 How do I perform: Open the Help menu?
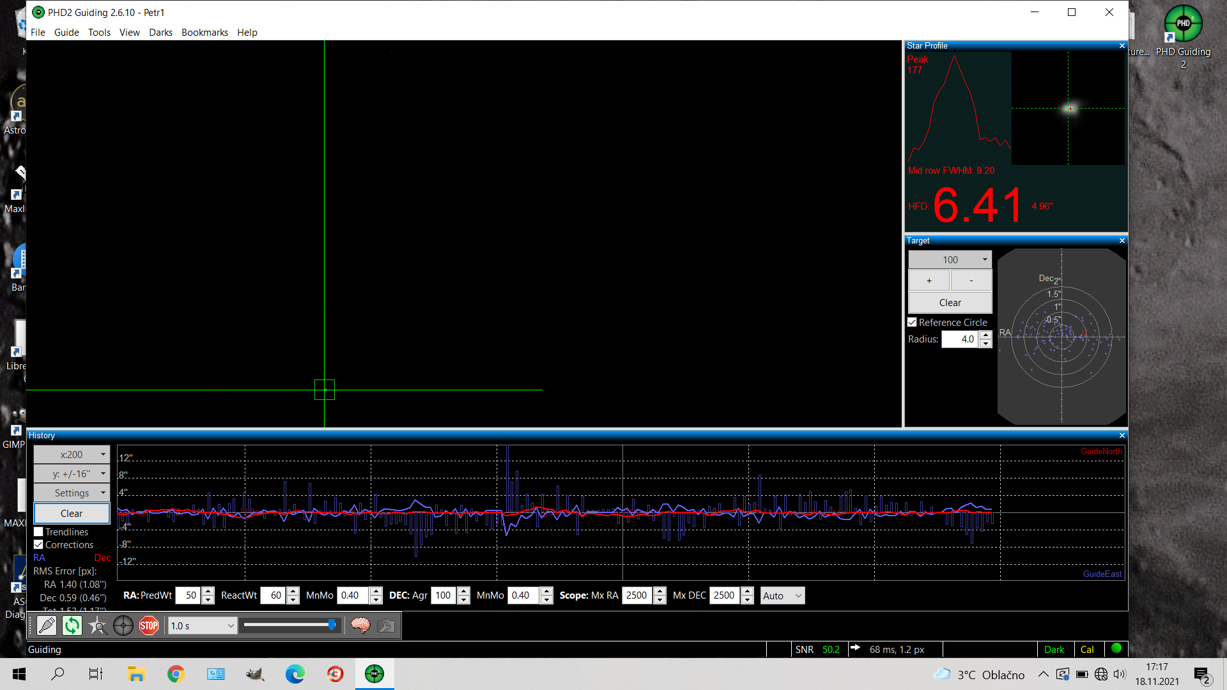coord(247,33)
